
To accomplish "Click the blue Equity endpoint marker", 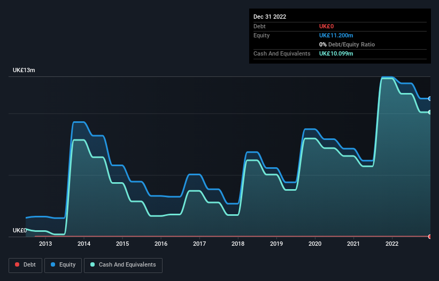I will (430, 99).
